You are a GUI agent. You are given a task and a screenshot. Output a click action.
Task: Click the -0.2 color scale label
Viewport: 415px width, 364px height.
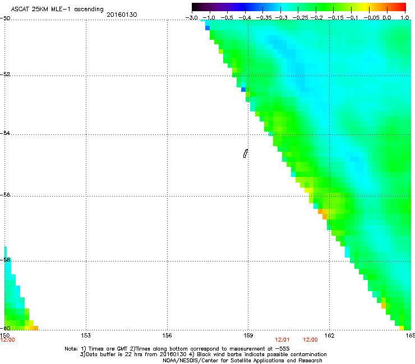[x=317, y=18]
